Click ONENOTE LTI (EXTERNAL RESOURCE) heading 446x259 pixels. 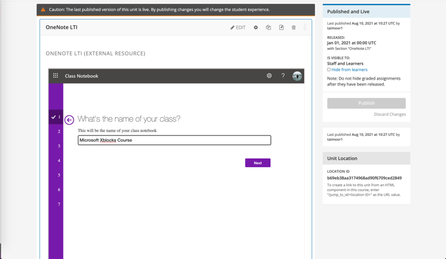pyautogui.click(x=95, y=53)
